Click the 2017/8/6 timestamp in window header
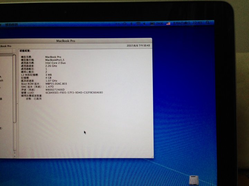The image size is (249, 186). 138,45
